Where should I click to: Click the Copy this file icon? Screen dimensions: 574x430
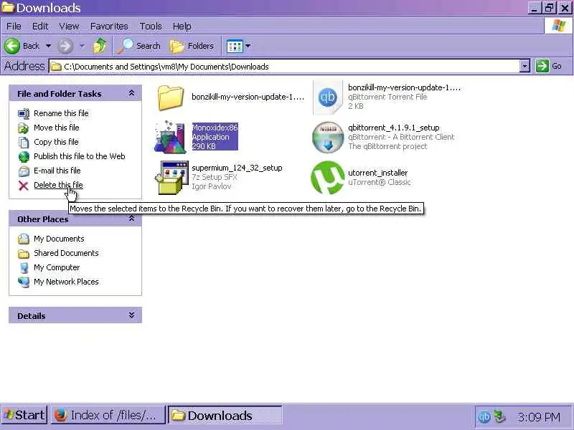click(x=24, y=142)
